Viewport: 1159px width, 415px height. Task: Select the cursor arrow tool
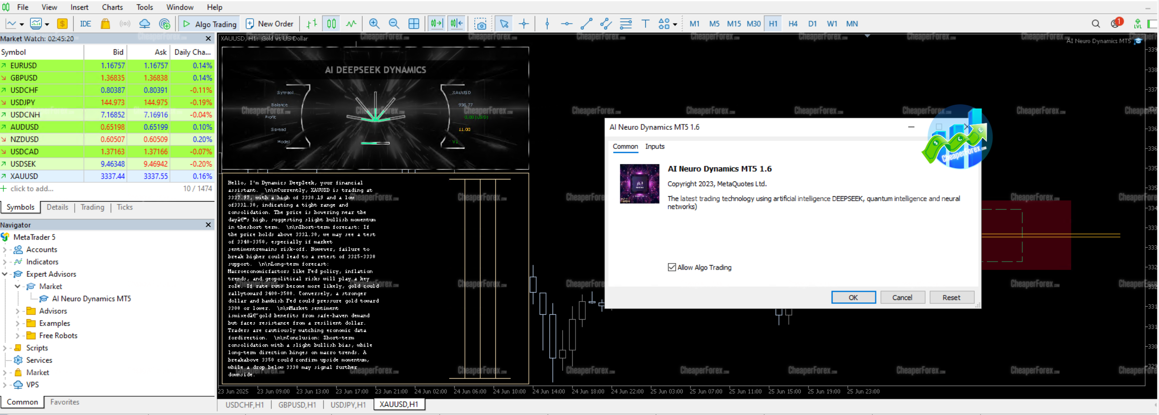pos(504,24)
